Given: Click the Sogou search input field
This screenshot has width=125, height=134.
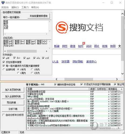Looking at the screenshot, I should [x=87, y=52].
